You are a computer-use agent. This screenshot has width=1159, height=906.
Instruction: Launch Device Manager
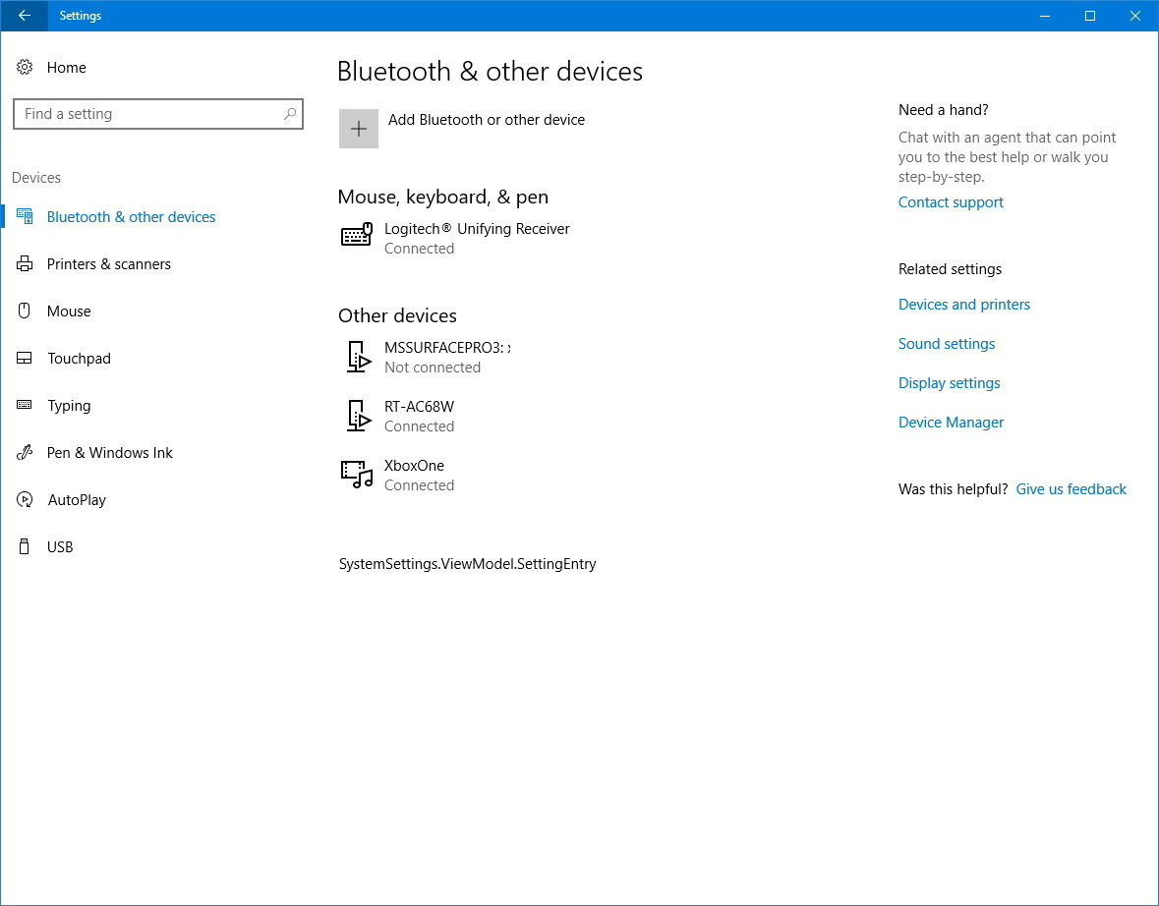pyautogui.click(x=951, y=422)
